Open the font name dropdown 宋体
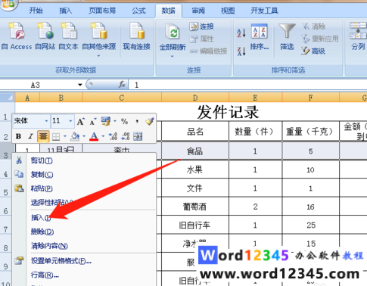This screenshot has height=286, width=367. (x=46, y=121)
